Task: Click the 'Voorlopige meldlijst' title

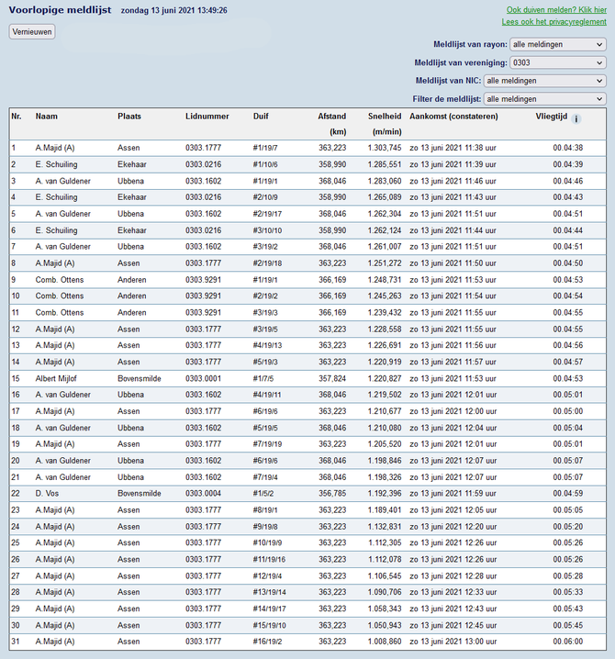Action: click(x=60, y=10)
